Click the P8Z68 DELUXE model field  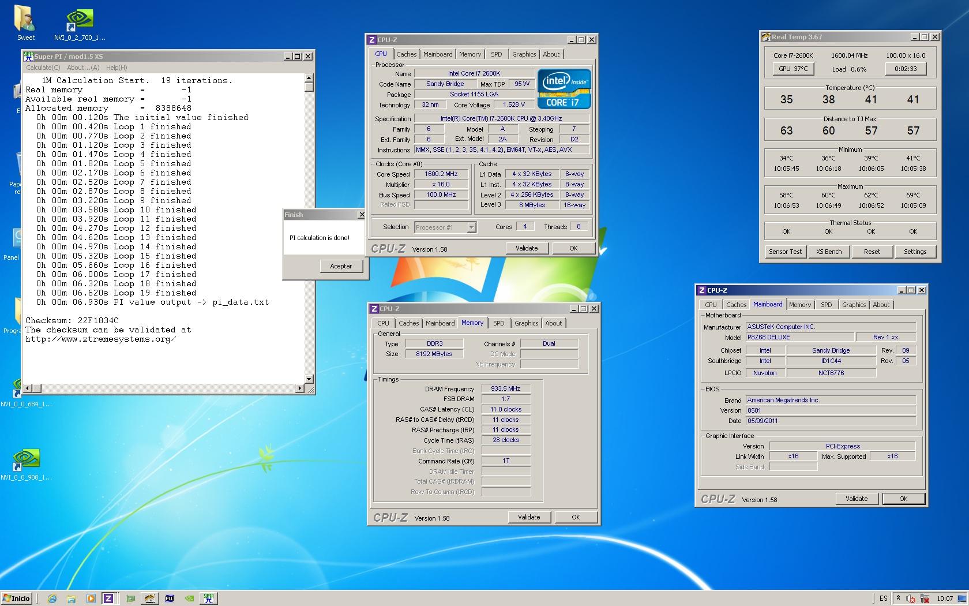pyautogui.click(x=799, y=338)
